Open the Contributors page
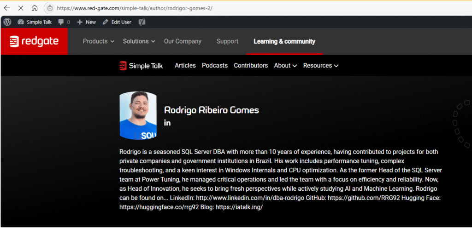The image size is (472, 228). [x=251, y=65]
